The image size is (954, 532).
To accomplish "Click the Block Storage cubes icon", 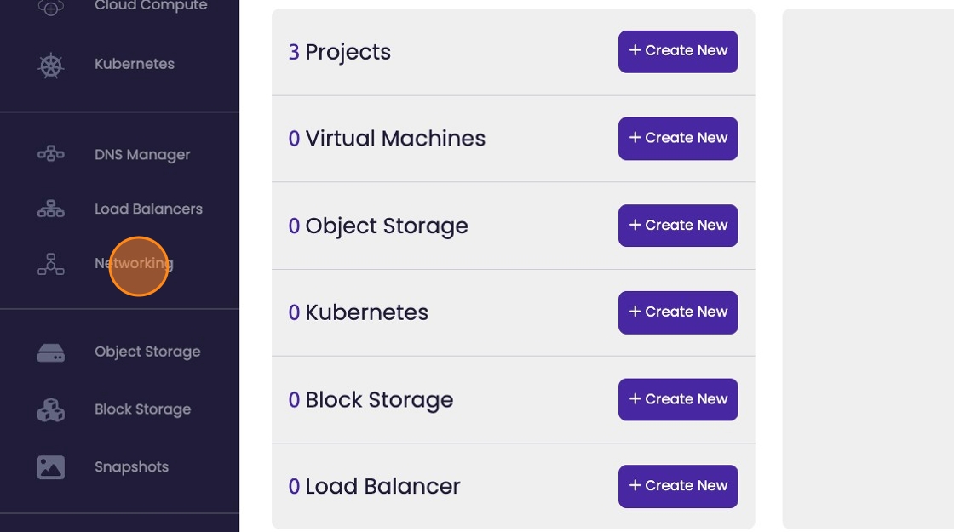I will coord(51,409).
